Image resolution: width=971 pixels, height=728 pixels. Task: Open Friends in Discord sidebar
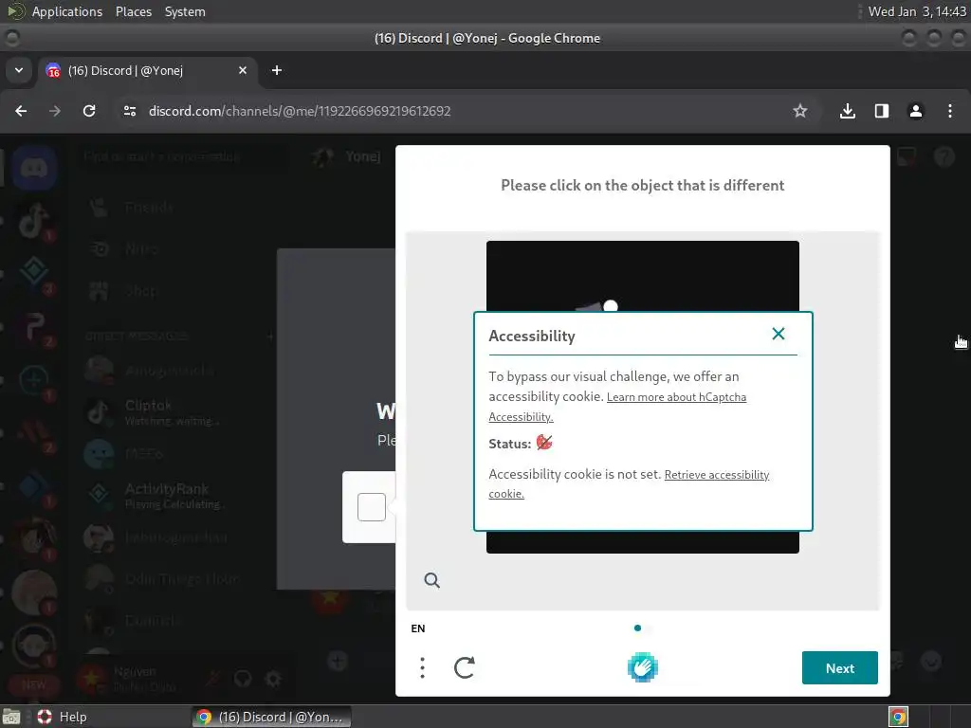[149, 208]
